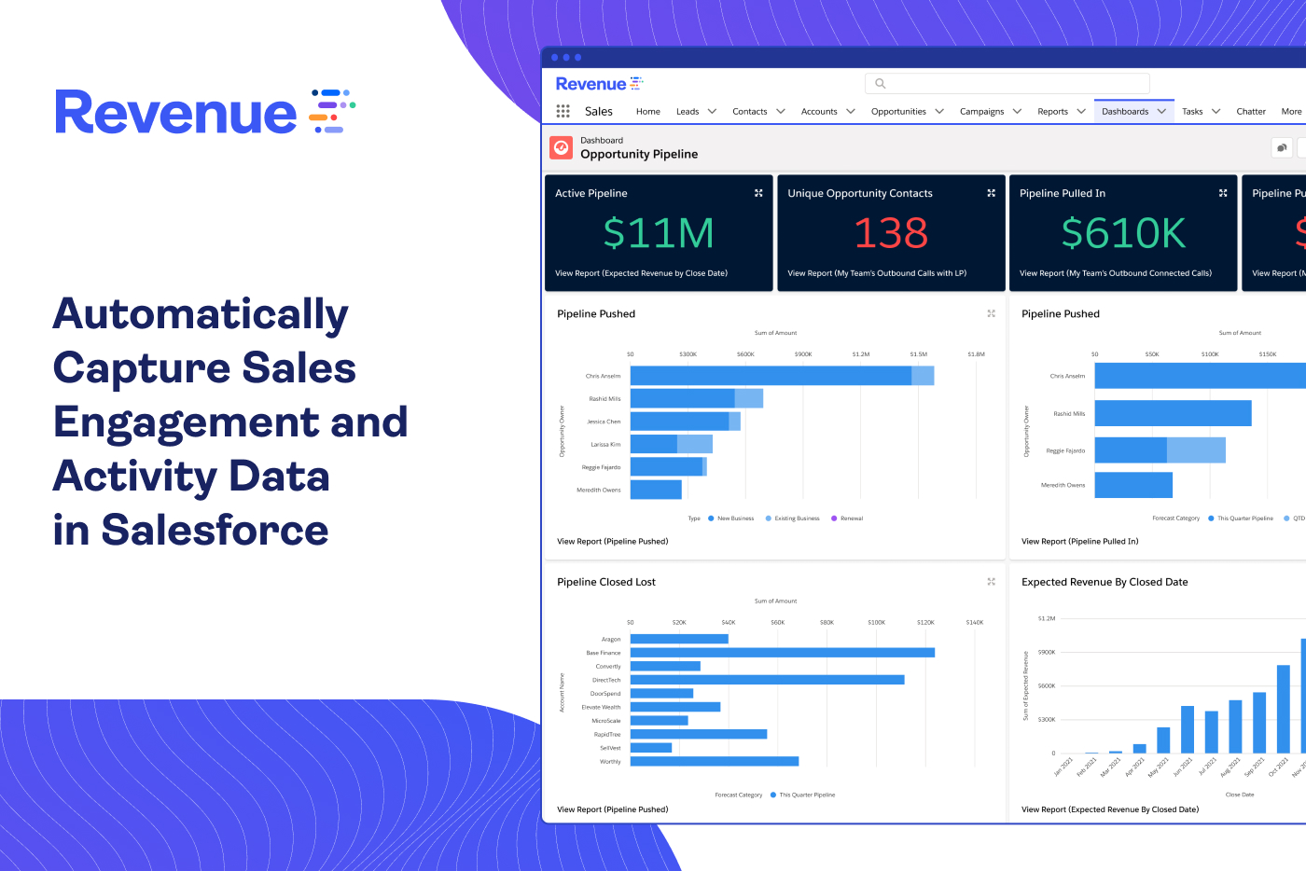The height and width of the screenshot is (871, 1306).
Task: Expand the Leads dropdown arrow
Action: coord(714,110)
